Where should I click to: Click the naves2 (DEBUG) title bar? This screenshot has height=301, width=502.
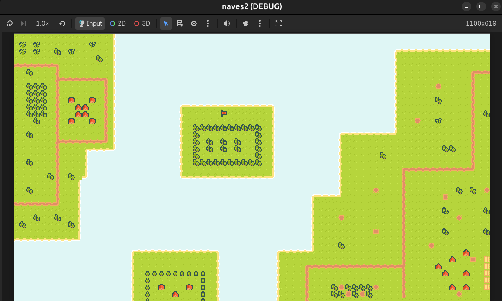click(251, 6)
